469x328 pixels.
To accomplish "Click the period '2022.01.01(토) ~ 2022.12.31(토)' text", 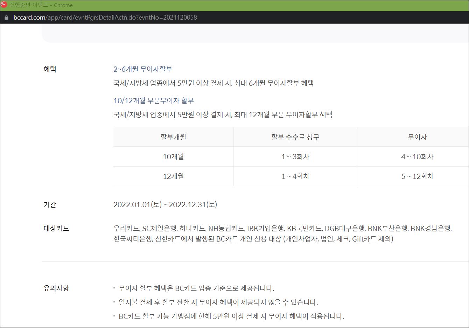I will pyautogui.click(x=165, y=204).
